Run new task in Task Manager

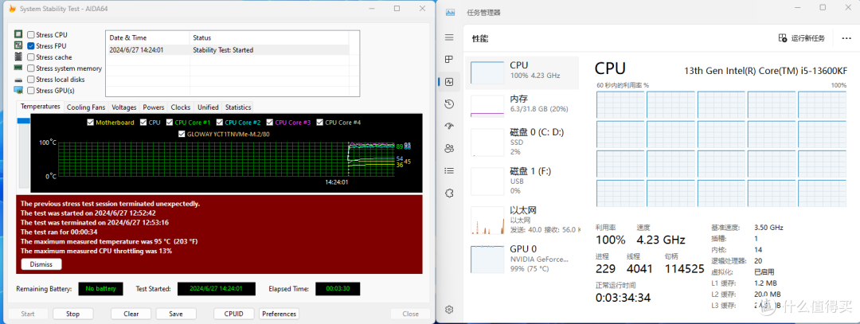pyautogui.click(x=801, y=38)
